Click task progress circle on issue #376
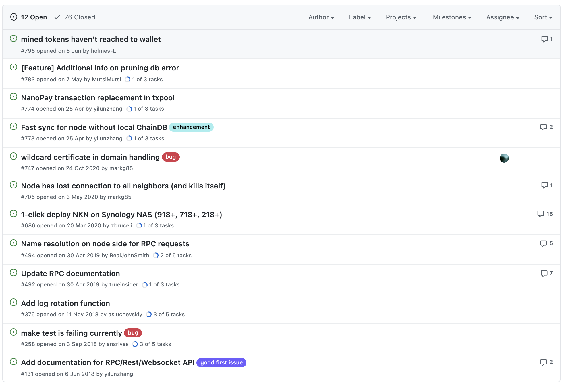Screen dimensions: 564x385 (149, 315)
